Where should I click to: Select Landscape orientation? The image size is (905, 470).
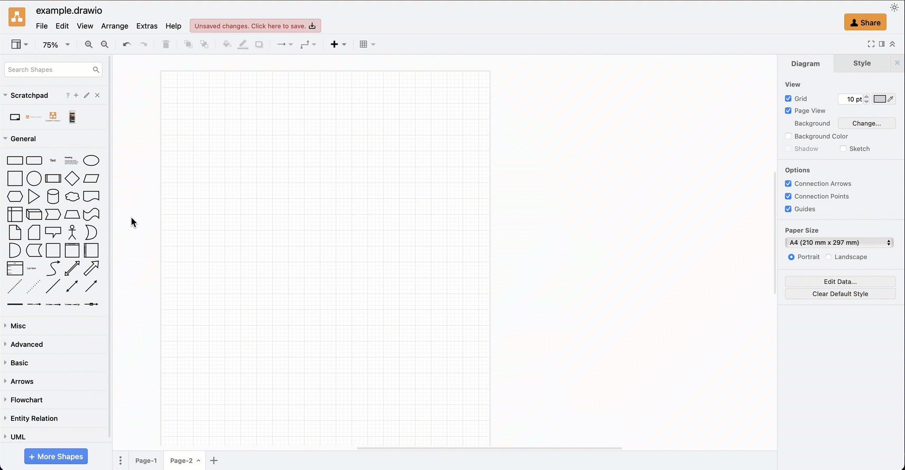tap(828, 257)
